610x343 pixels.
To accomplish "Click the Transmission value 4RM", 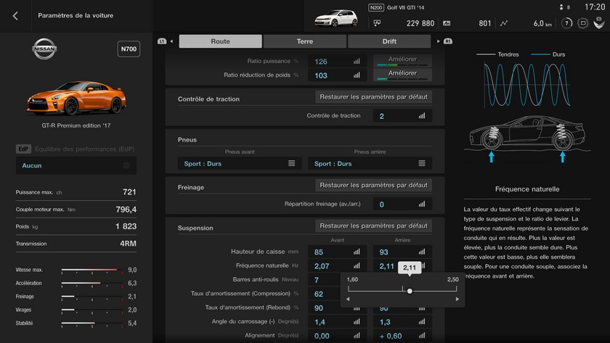I will point(128,244).
